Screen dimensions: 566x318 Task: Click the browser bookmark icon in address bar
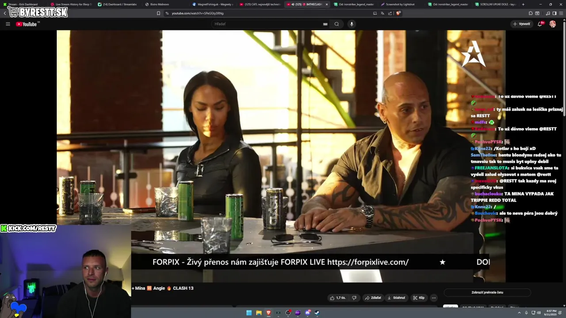click(158, 13)
